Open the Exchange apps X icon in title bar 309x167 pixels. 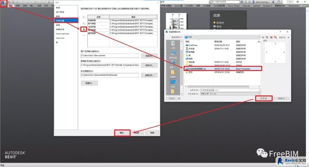[x=273, y=2]
